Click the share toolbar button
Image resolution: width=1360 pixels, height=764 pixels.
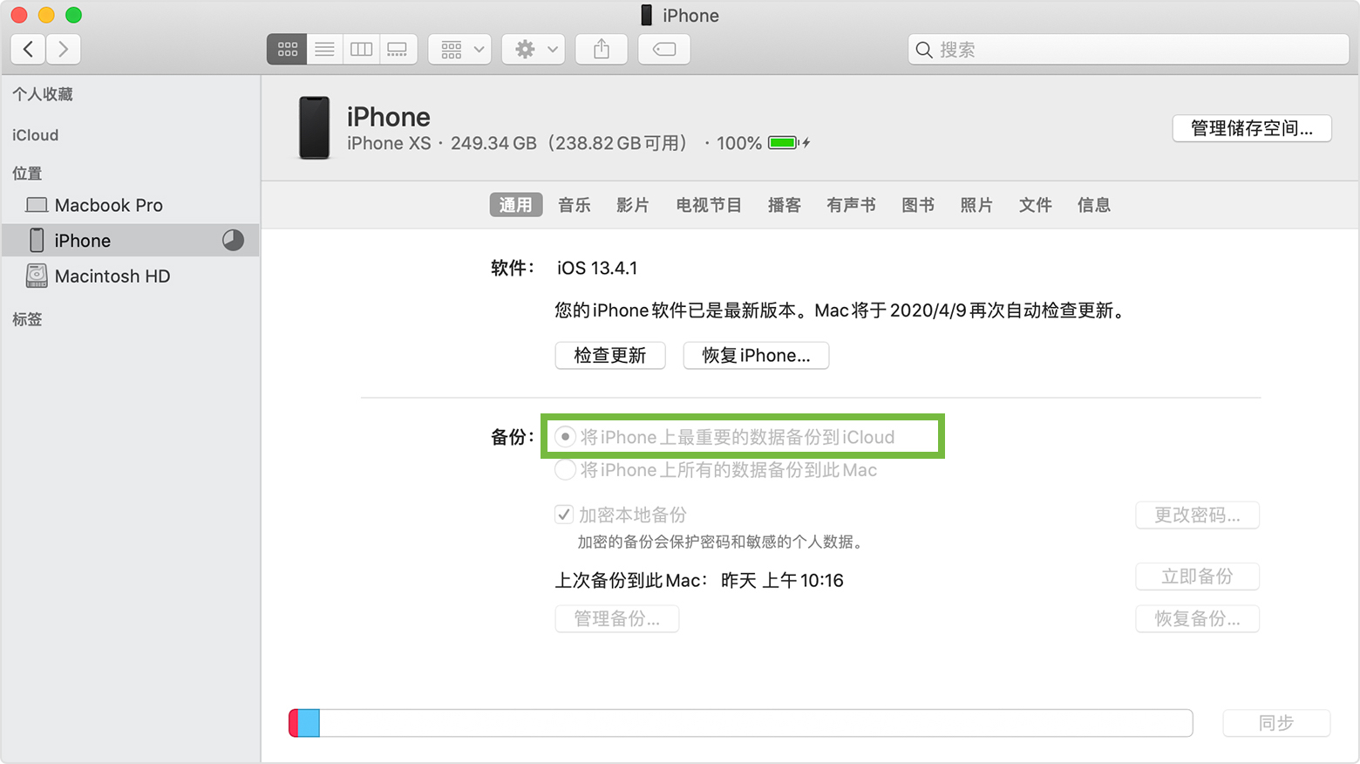(x=602, y=50)
